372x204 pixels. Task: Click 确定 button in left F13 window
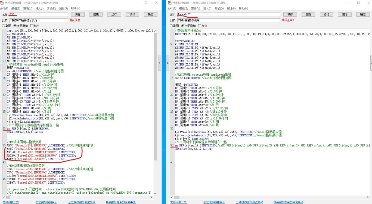coord(150,14)
